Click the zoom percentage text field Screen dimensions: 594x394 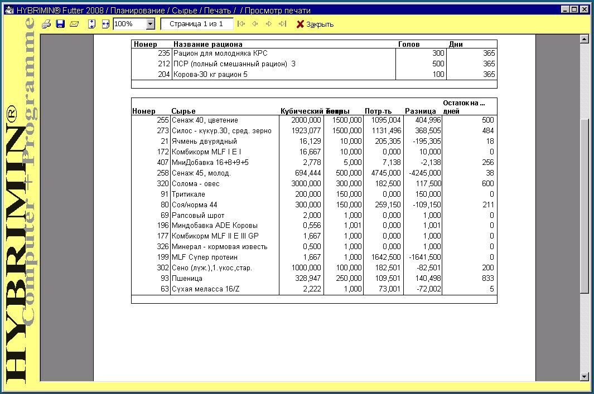click(x=129, y=24)
